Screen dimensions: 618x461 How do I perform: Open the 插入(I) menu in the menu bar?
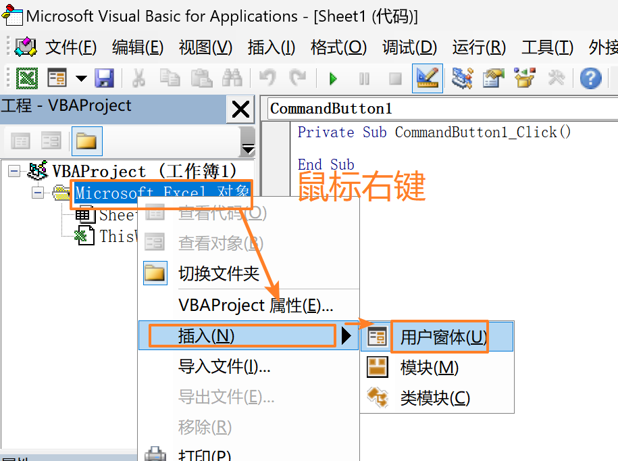(271, 48)
